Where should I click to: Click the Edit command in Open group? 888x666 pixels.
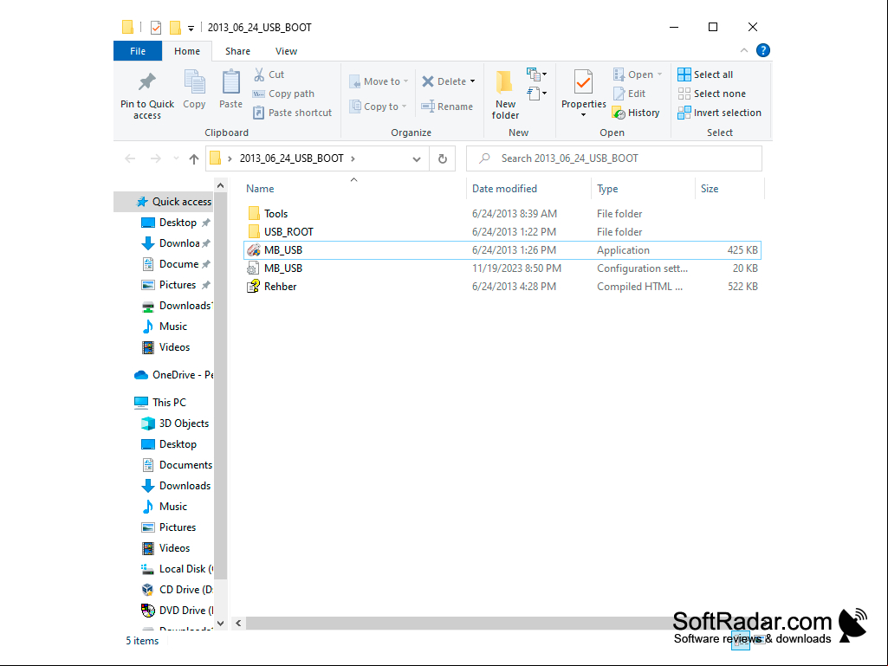[x=630, y=94]
